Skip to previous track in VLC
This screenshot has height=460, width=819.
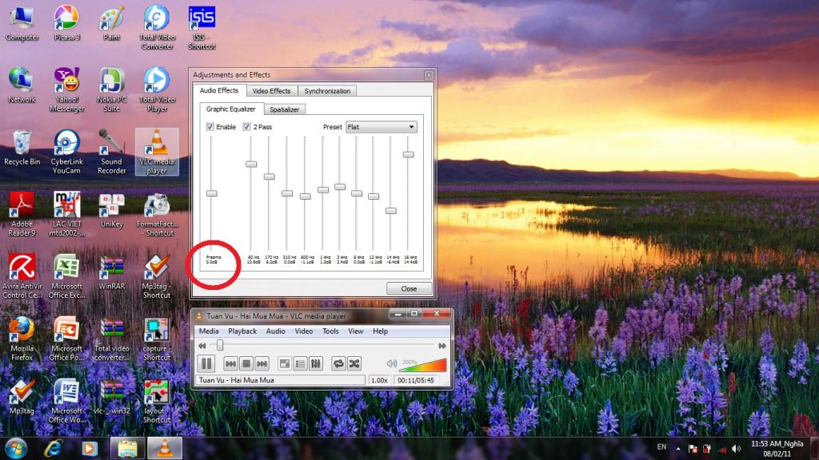[230, 363]
